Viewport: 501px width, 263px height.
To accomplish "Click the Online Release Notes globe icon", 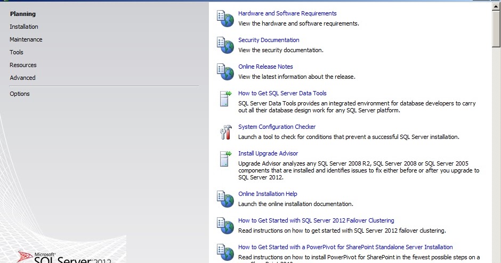I will [225, 71].
